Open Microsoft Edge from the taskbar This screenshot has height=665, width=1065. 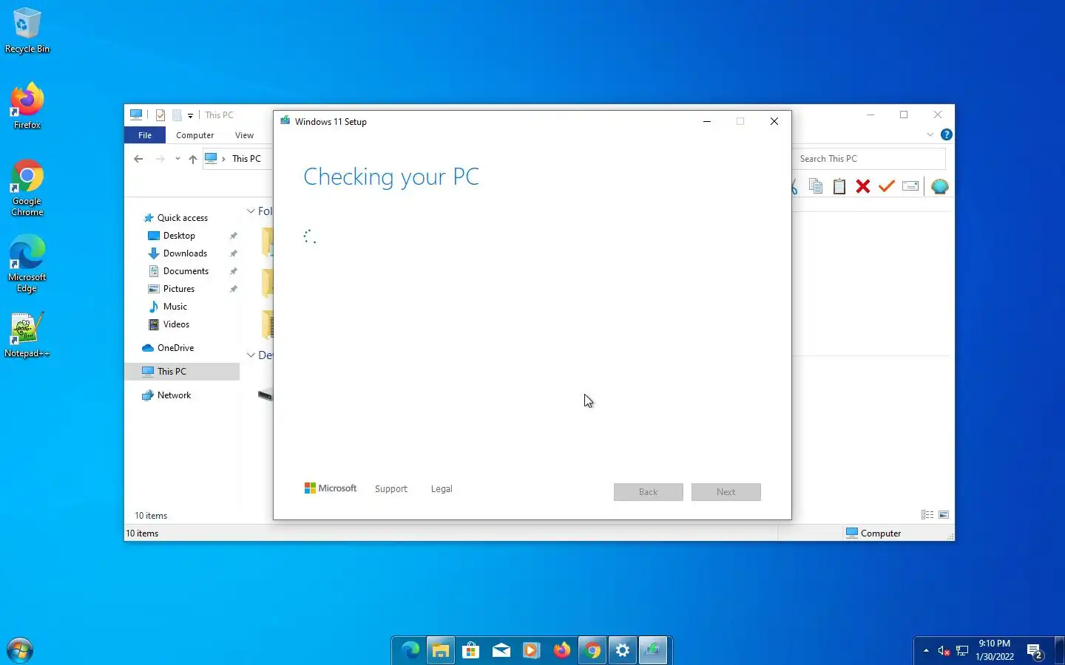click(410, 650)
